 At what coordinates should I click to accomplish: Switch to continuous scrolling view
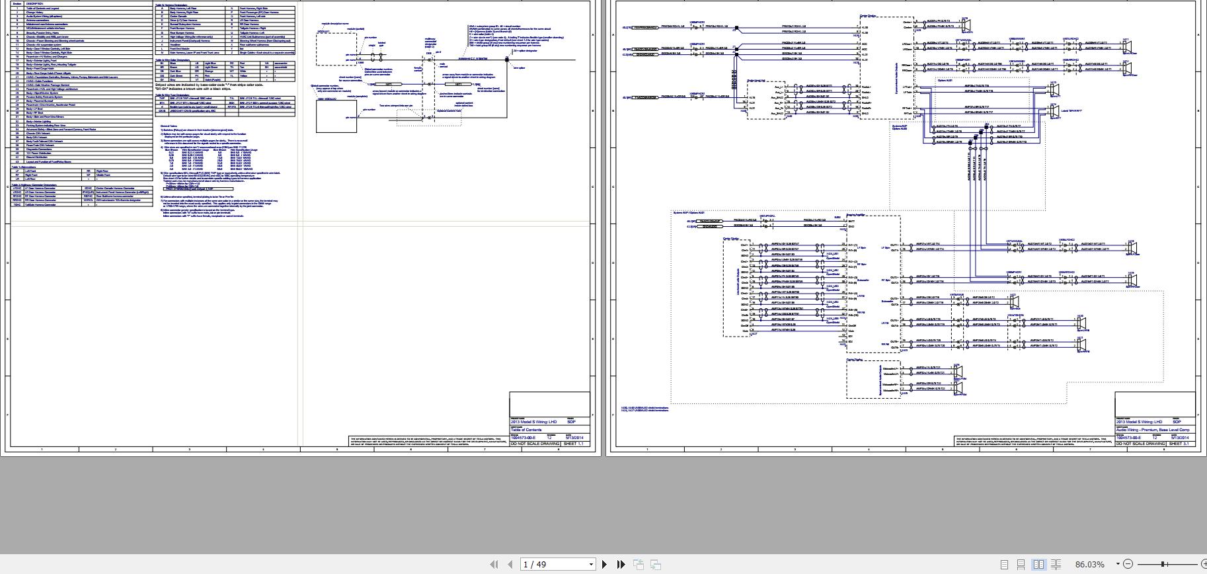(x=1021, y=564)
